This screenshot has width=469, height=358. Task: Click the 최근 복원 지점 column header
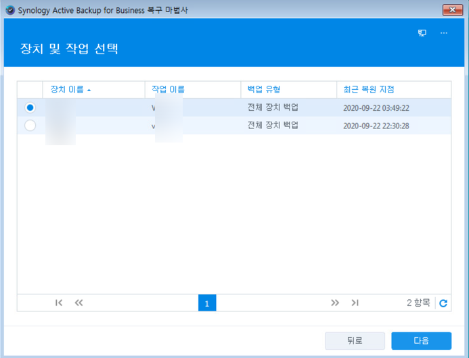394,90
